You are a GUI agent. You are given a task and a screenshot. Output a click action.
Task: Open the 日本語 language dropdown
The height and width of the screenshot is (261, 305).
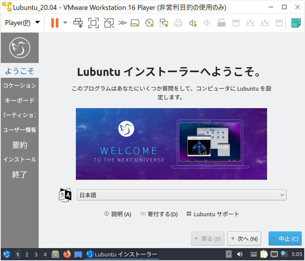coord(181,195)
